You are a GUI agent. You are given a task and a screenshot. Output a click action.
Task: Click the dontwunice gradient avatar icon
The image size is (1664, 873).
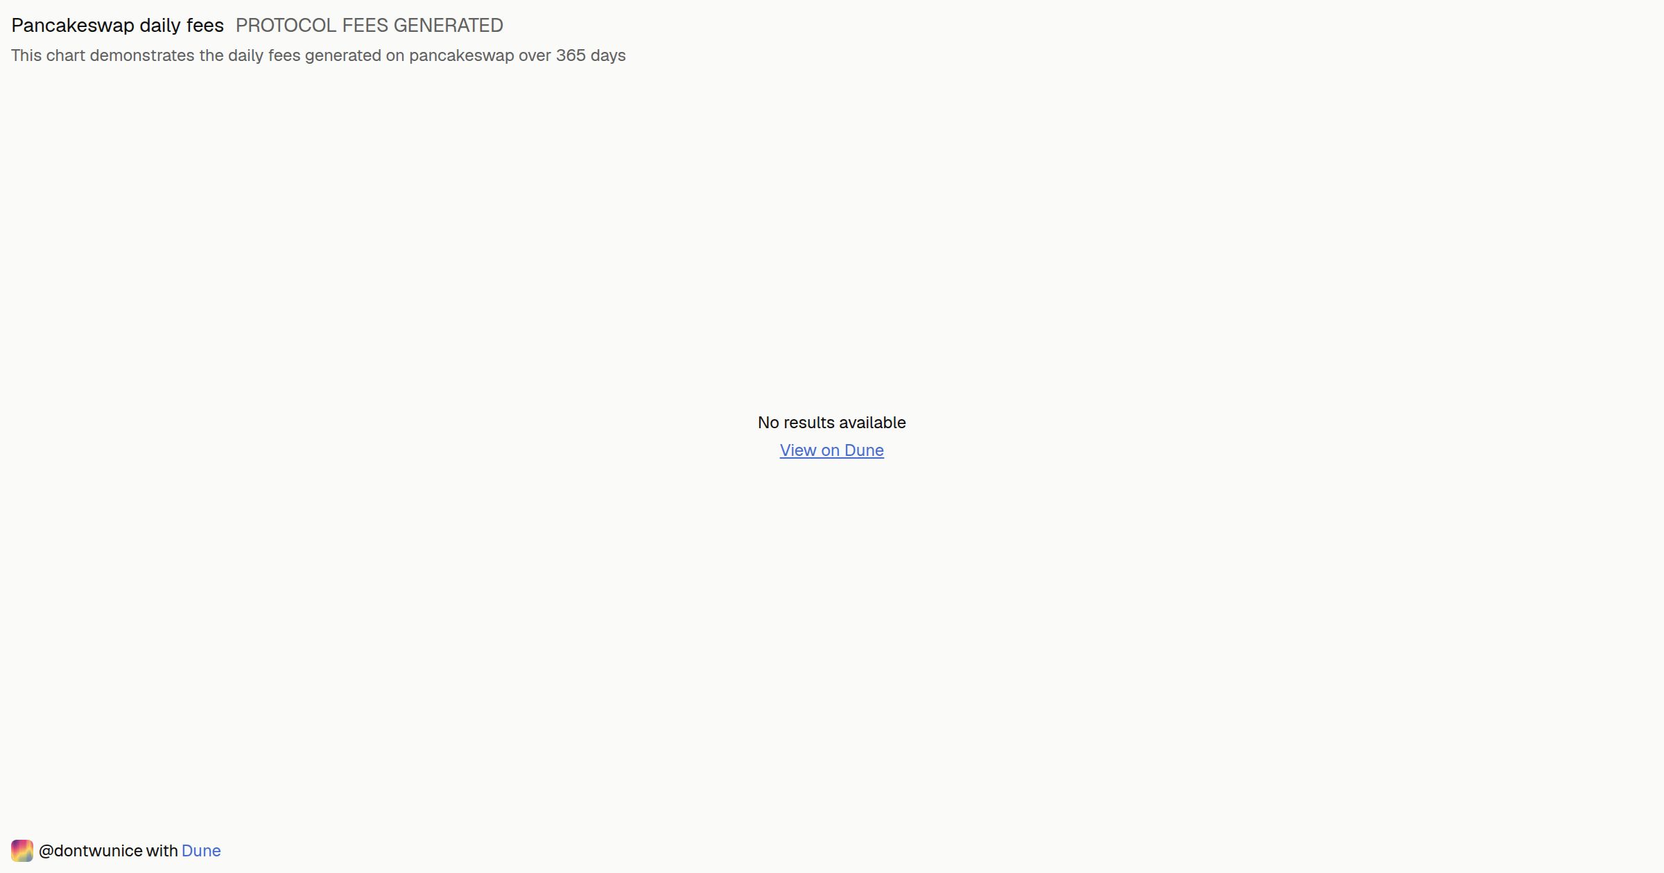point(22,851)
